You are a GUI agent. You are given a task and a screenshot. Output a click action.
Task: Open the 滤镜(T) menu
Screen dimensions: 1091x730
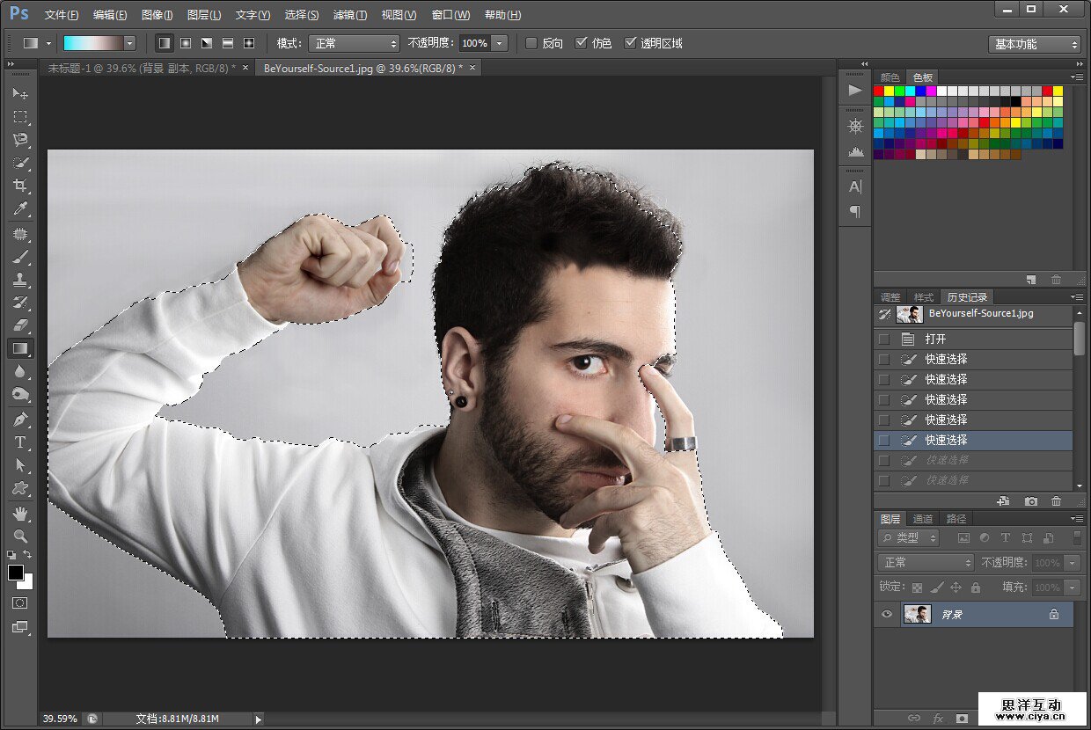pos(350,15)
